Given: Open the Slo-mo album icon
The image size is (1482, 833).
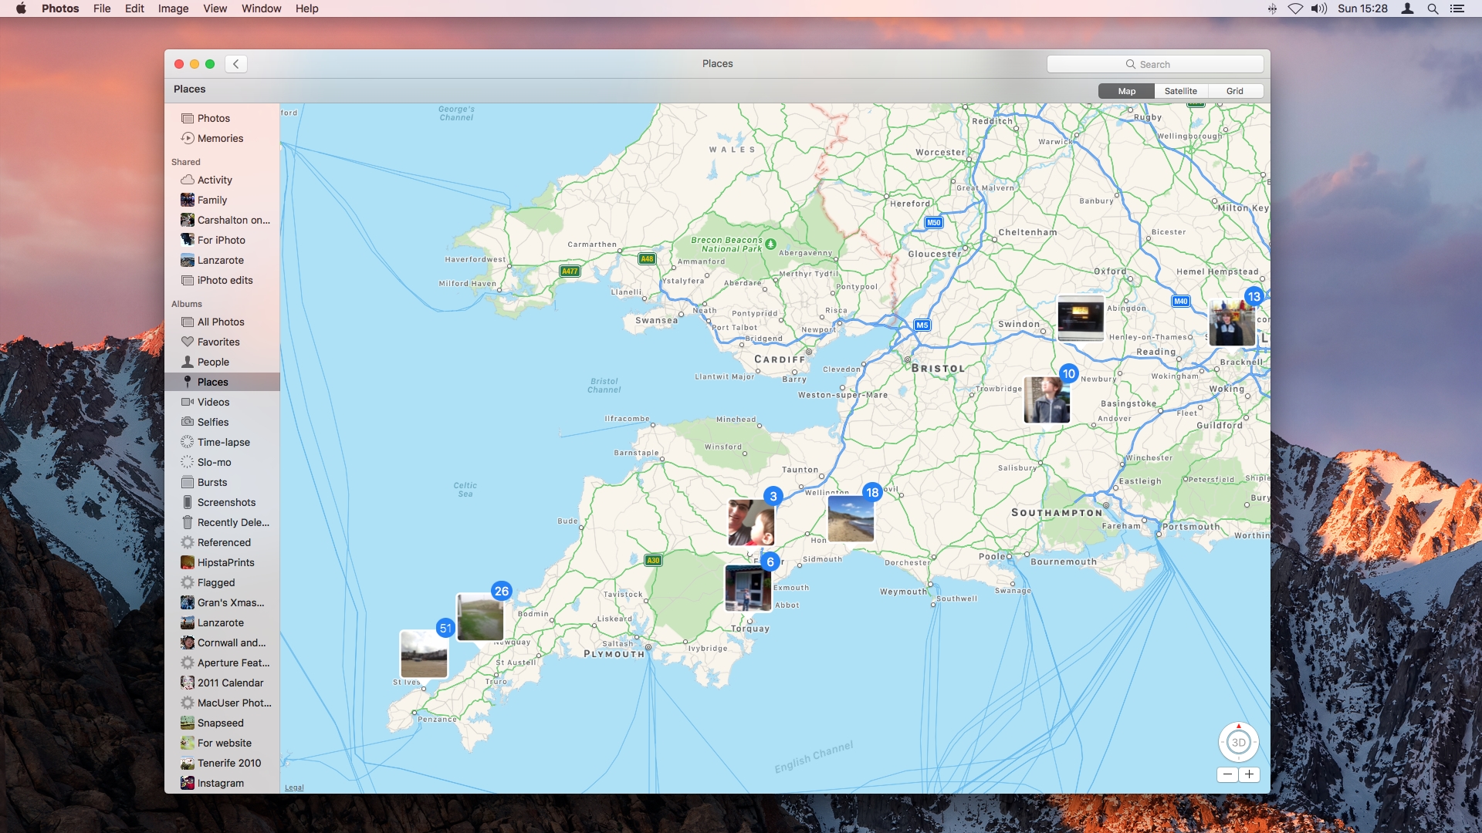Looking at the screenshot, I should tap(187, 462).
